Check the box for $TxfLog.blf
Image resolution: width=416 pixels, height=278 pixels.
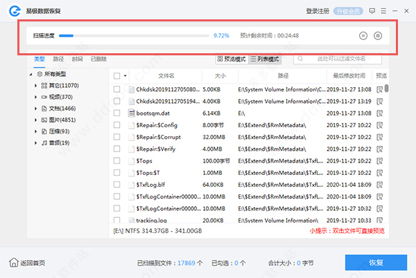click(116, 185)
